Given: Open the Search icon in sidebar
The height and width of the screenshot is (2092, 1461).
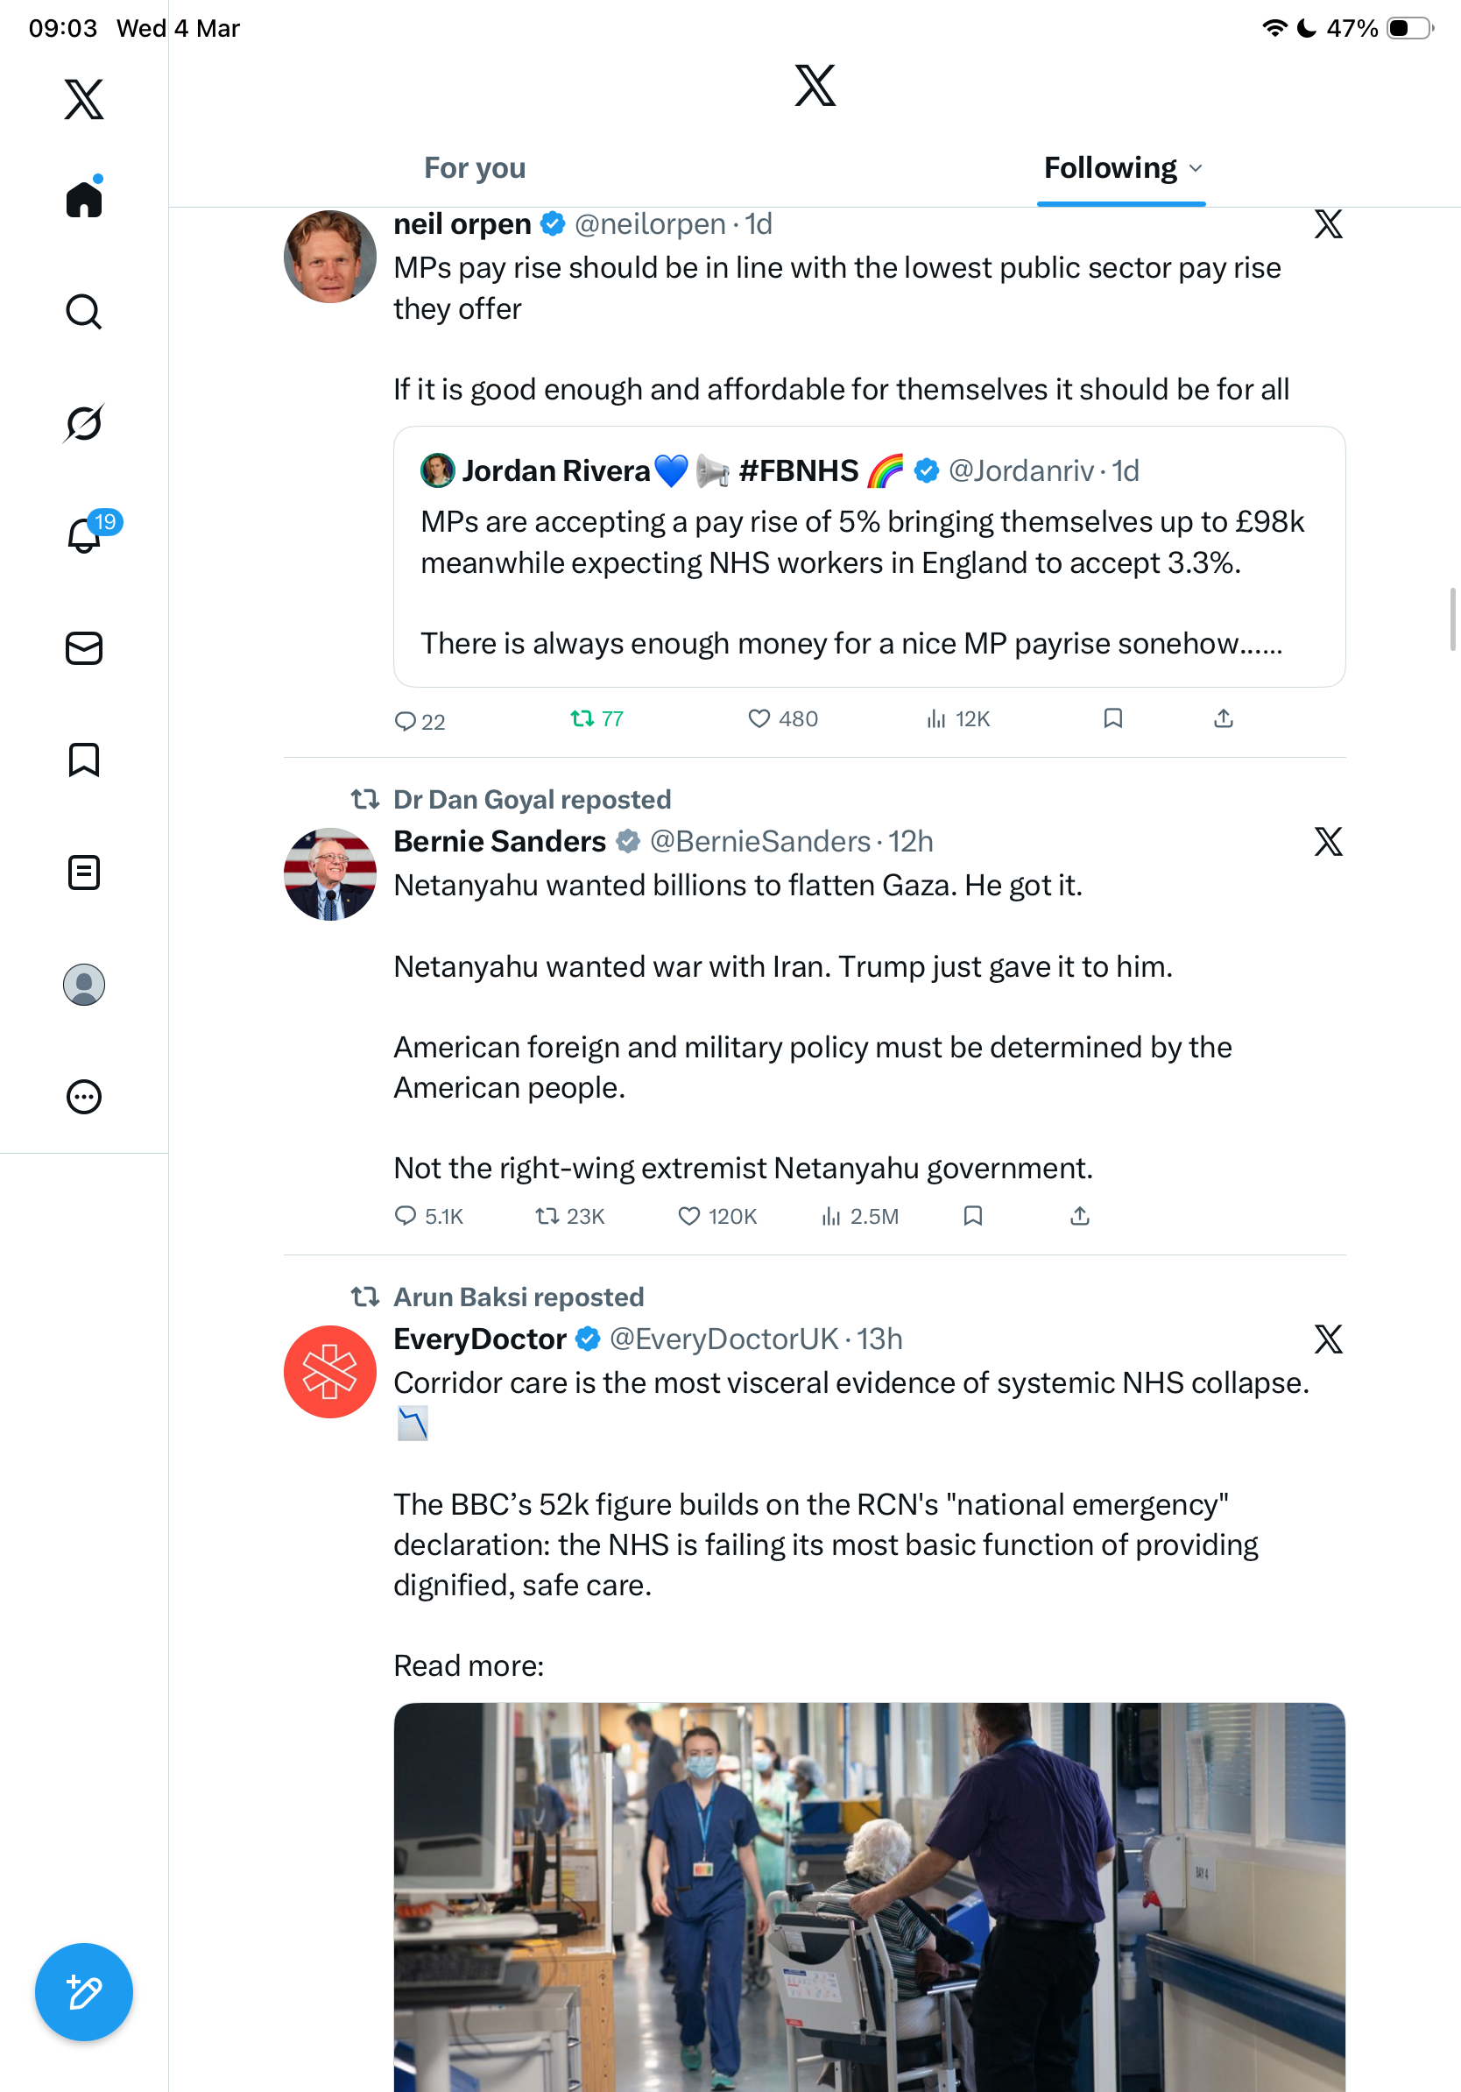Looking at the screenshot, I should click(x=84, y=312).
